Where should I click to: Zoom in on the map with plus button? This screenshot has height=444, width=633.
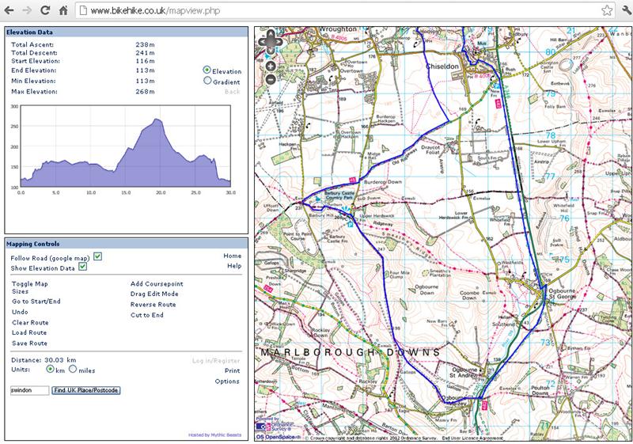tap(271, 65)
